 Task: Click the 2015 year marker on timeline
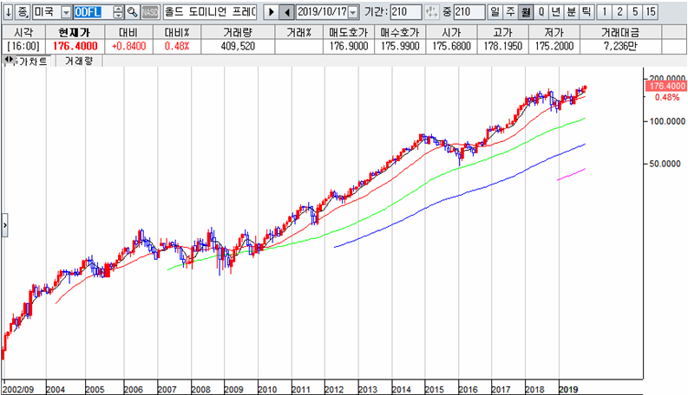(434, 389)
